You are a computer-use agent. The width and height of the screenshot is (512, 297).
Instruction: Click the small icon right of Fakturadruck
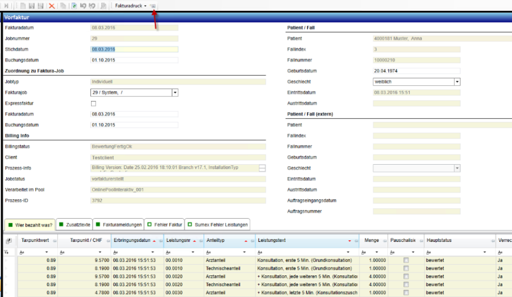point(153,6)
